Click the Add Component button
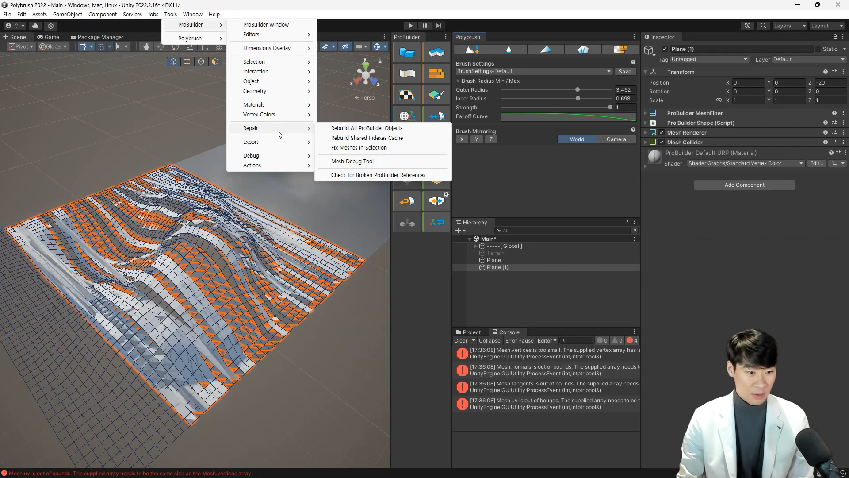The height and width of the screenshot is (478, 849). tap(744, 185)
